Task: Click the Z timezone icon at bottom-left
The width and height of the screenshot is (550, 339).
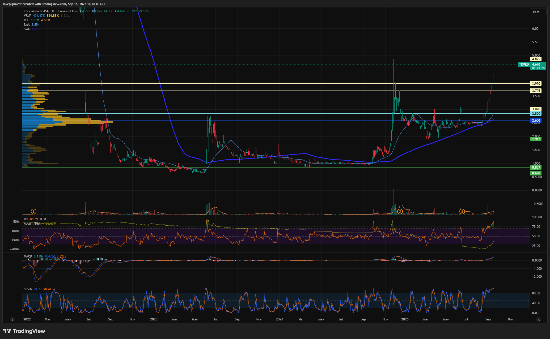Action: click(12, 319)
